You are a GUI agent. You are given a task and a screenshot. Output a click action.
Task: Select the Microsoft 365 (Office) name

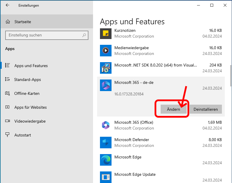point(134,122)
